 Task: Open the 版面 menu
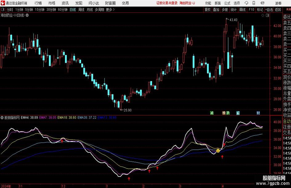[x=218, y=3]
